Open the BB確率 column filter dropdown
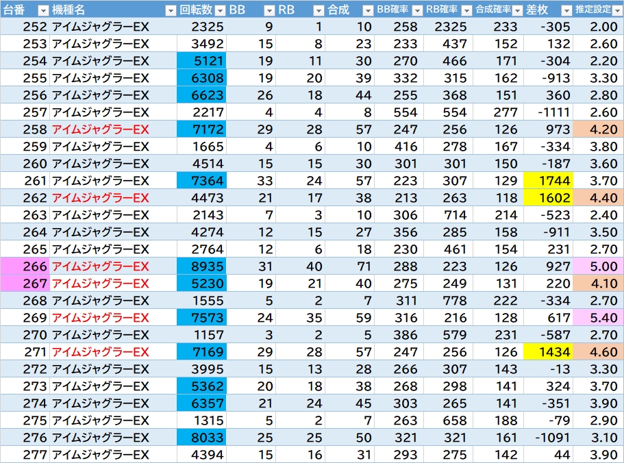Image resolution: width=624 pixels, height=463 pixels. point(417,10)
